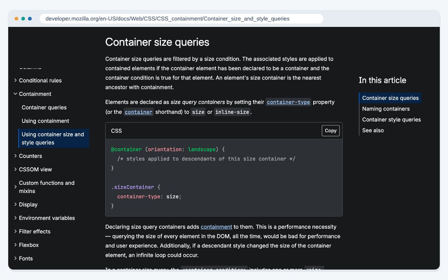The width and height of the screenshot is (448, 280).
Task: Expand the Counters section chevron
Action: [15, 156]
